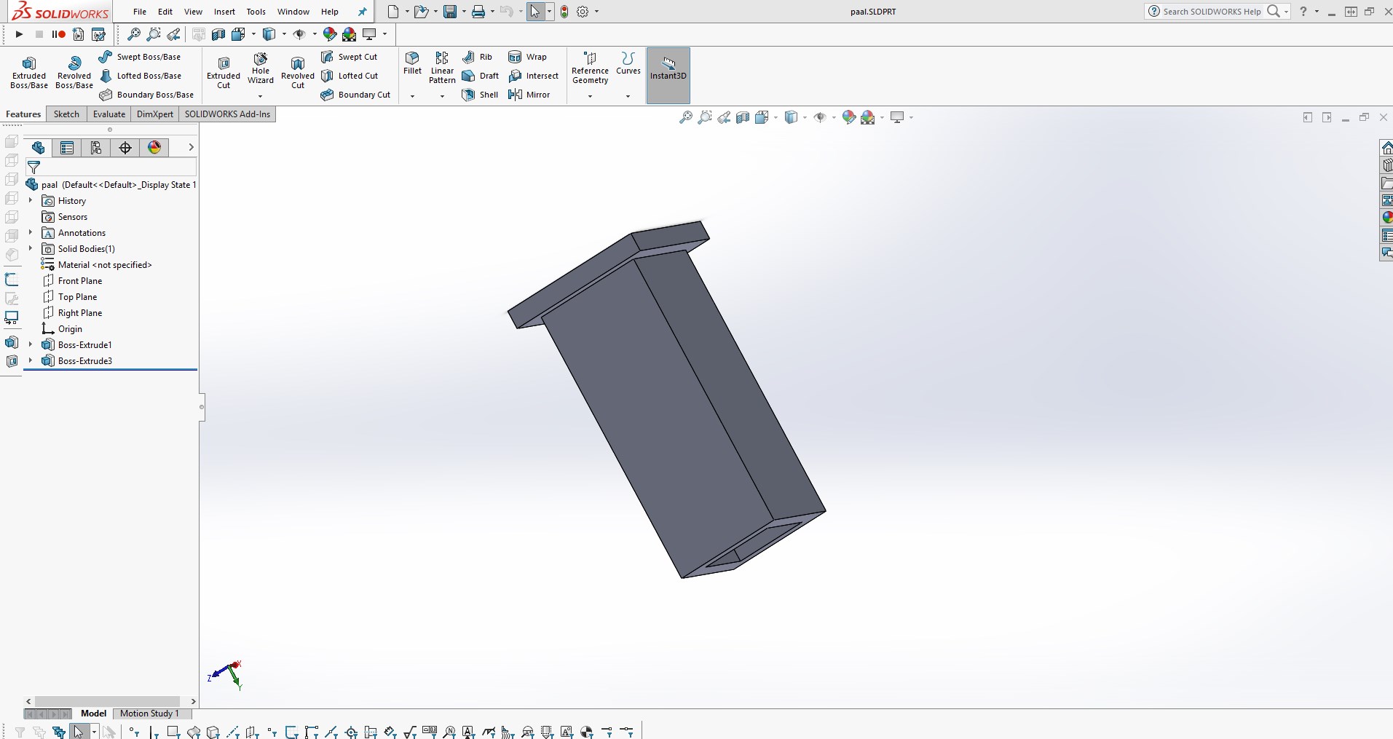Select the Lofted Cut tool

pyautogui.click(x=350, y=76)
